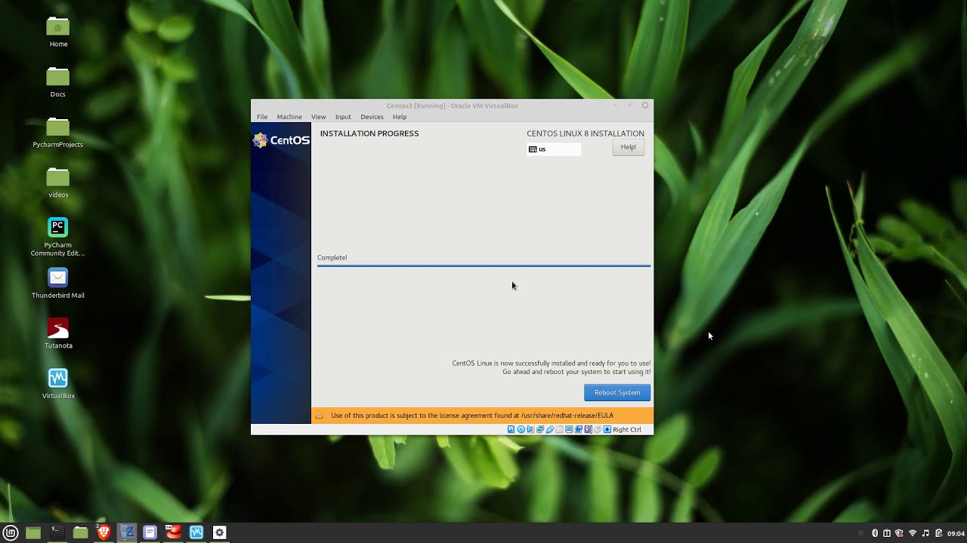Select the us keyboard layout indicator

[554, 149]
